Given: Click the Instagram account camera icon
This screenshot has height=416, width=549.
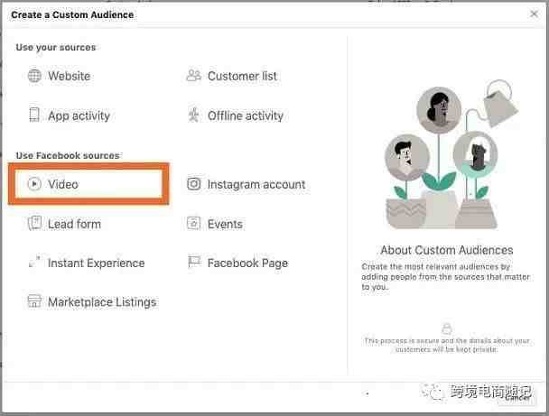Looking at the screenshot, I should click(x=193, y=184).
